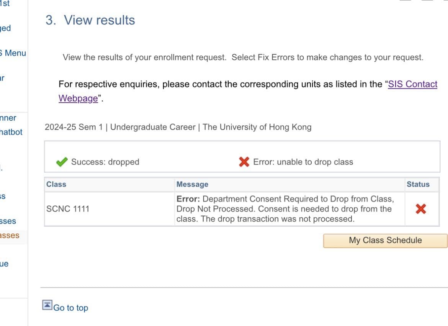The image size is (448, 326).
Task: Click the red X status icon for SCNC 1111
Action: click(421, 209)
